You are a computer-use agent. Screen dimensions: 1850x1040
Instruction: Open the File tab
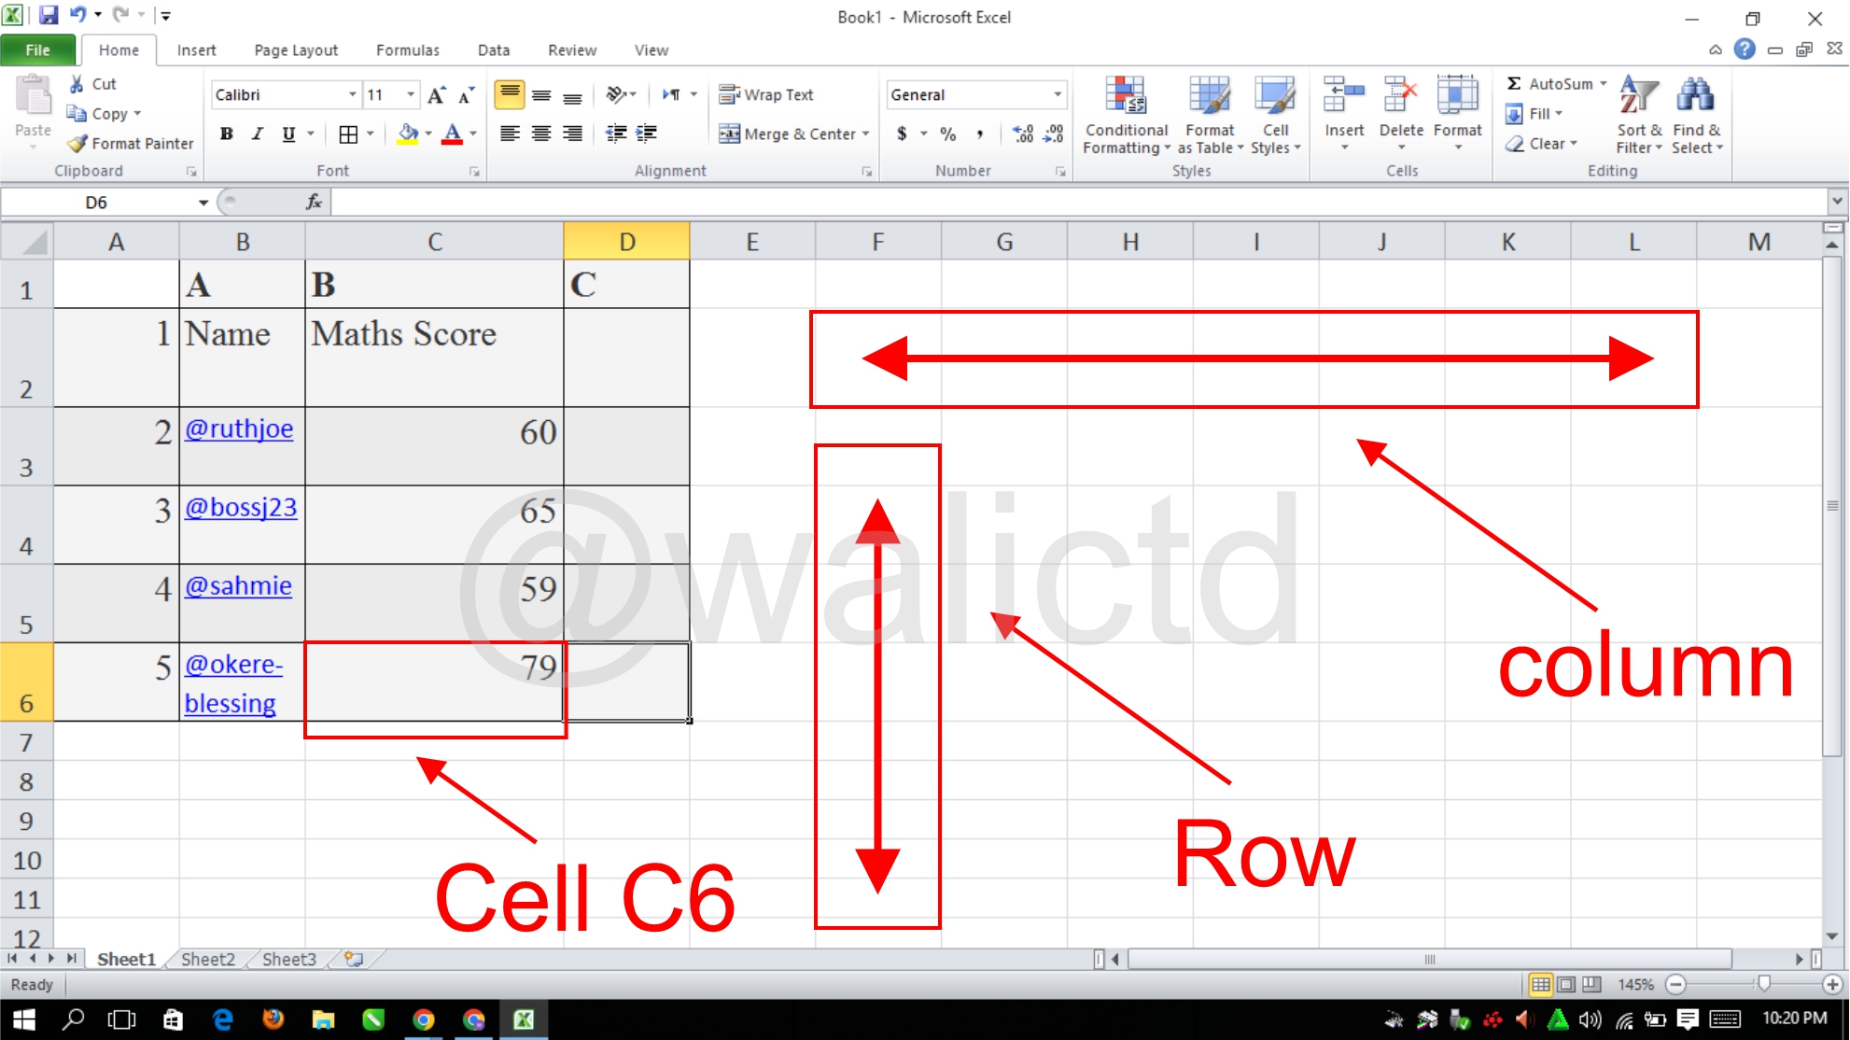(38, 50)
